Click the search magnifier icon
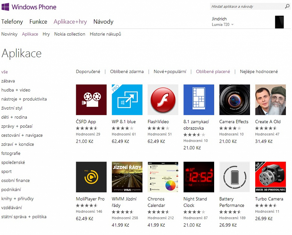Viewport: 292px width, 235px height. click(287, 6)
